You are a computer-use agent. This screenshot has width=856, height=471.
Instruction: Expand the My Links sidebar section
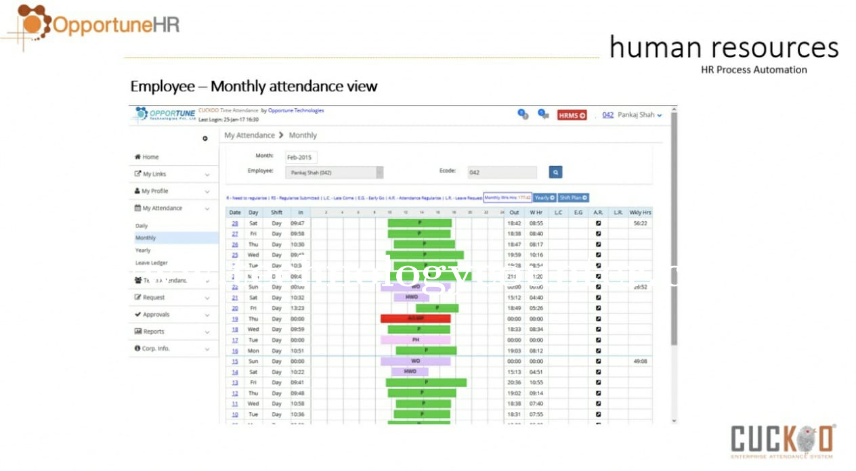pyautogui.click(x=173, y=174)
